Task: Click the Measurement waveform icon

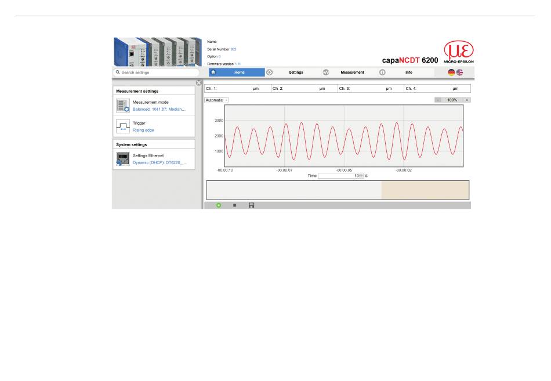Action: (326, 72)
